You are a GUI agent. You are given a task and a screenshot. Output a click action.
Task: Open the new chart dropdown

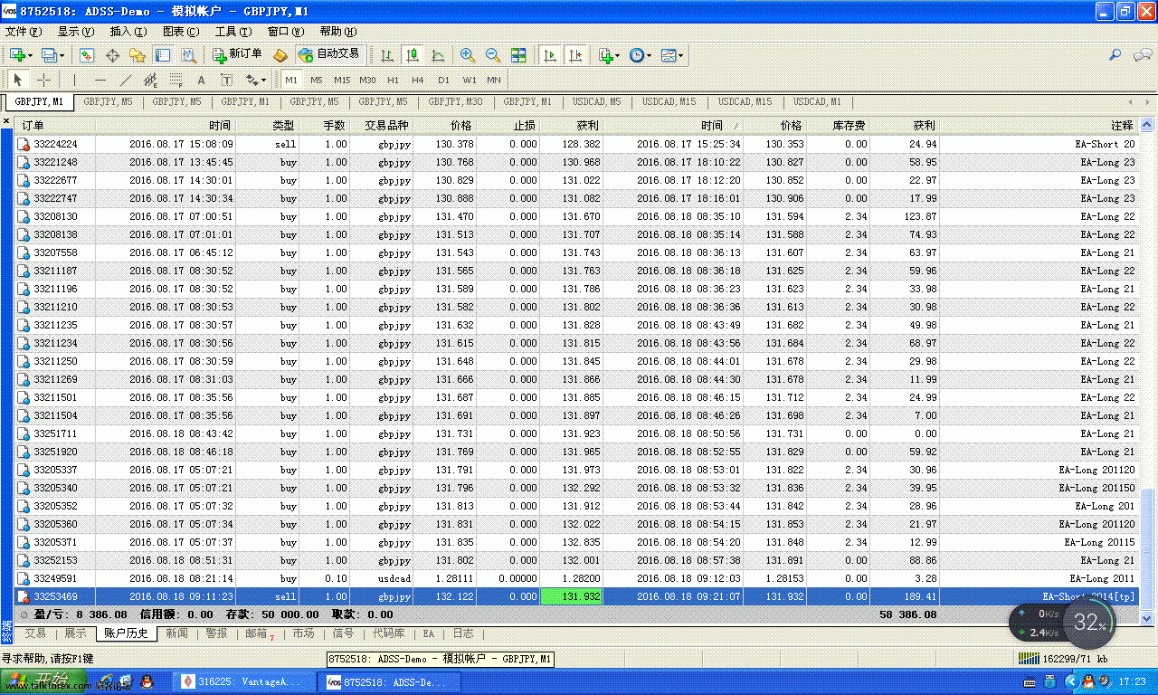[x=21, y=55]
